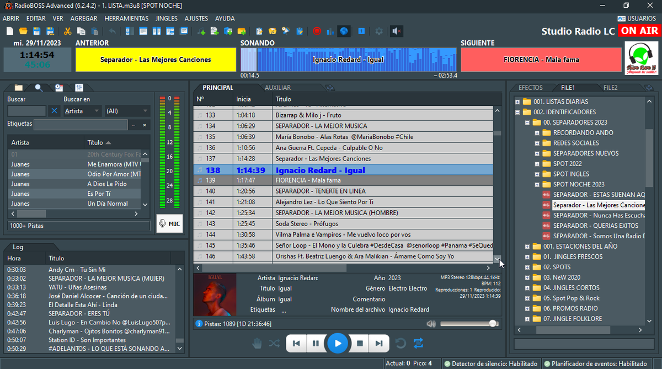Mute volume via speaker icon near slider
The height and width of the screenshot is (369, 662).
pyautogui.click(x=431, y=324)
